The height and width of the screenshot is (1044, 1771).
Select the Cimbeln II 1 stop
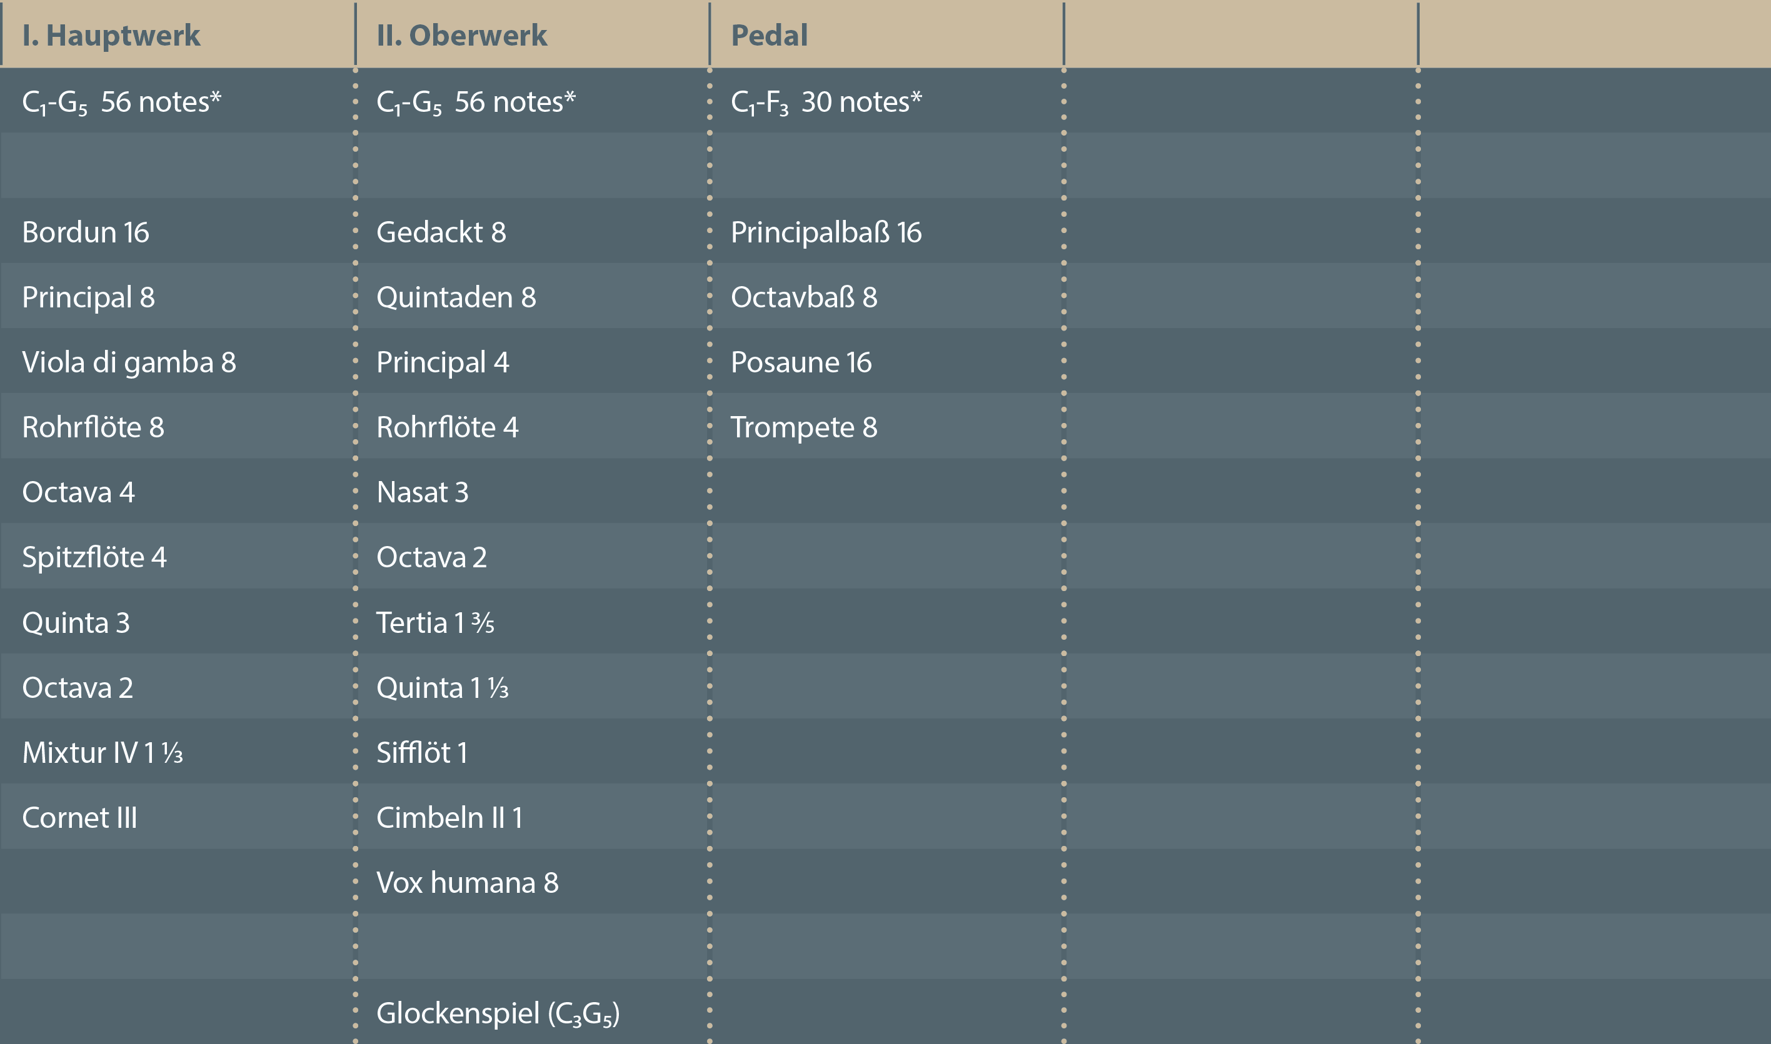click(449, 817)
